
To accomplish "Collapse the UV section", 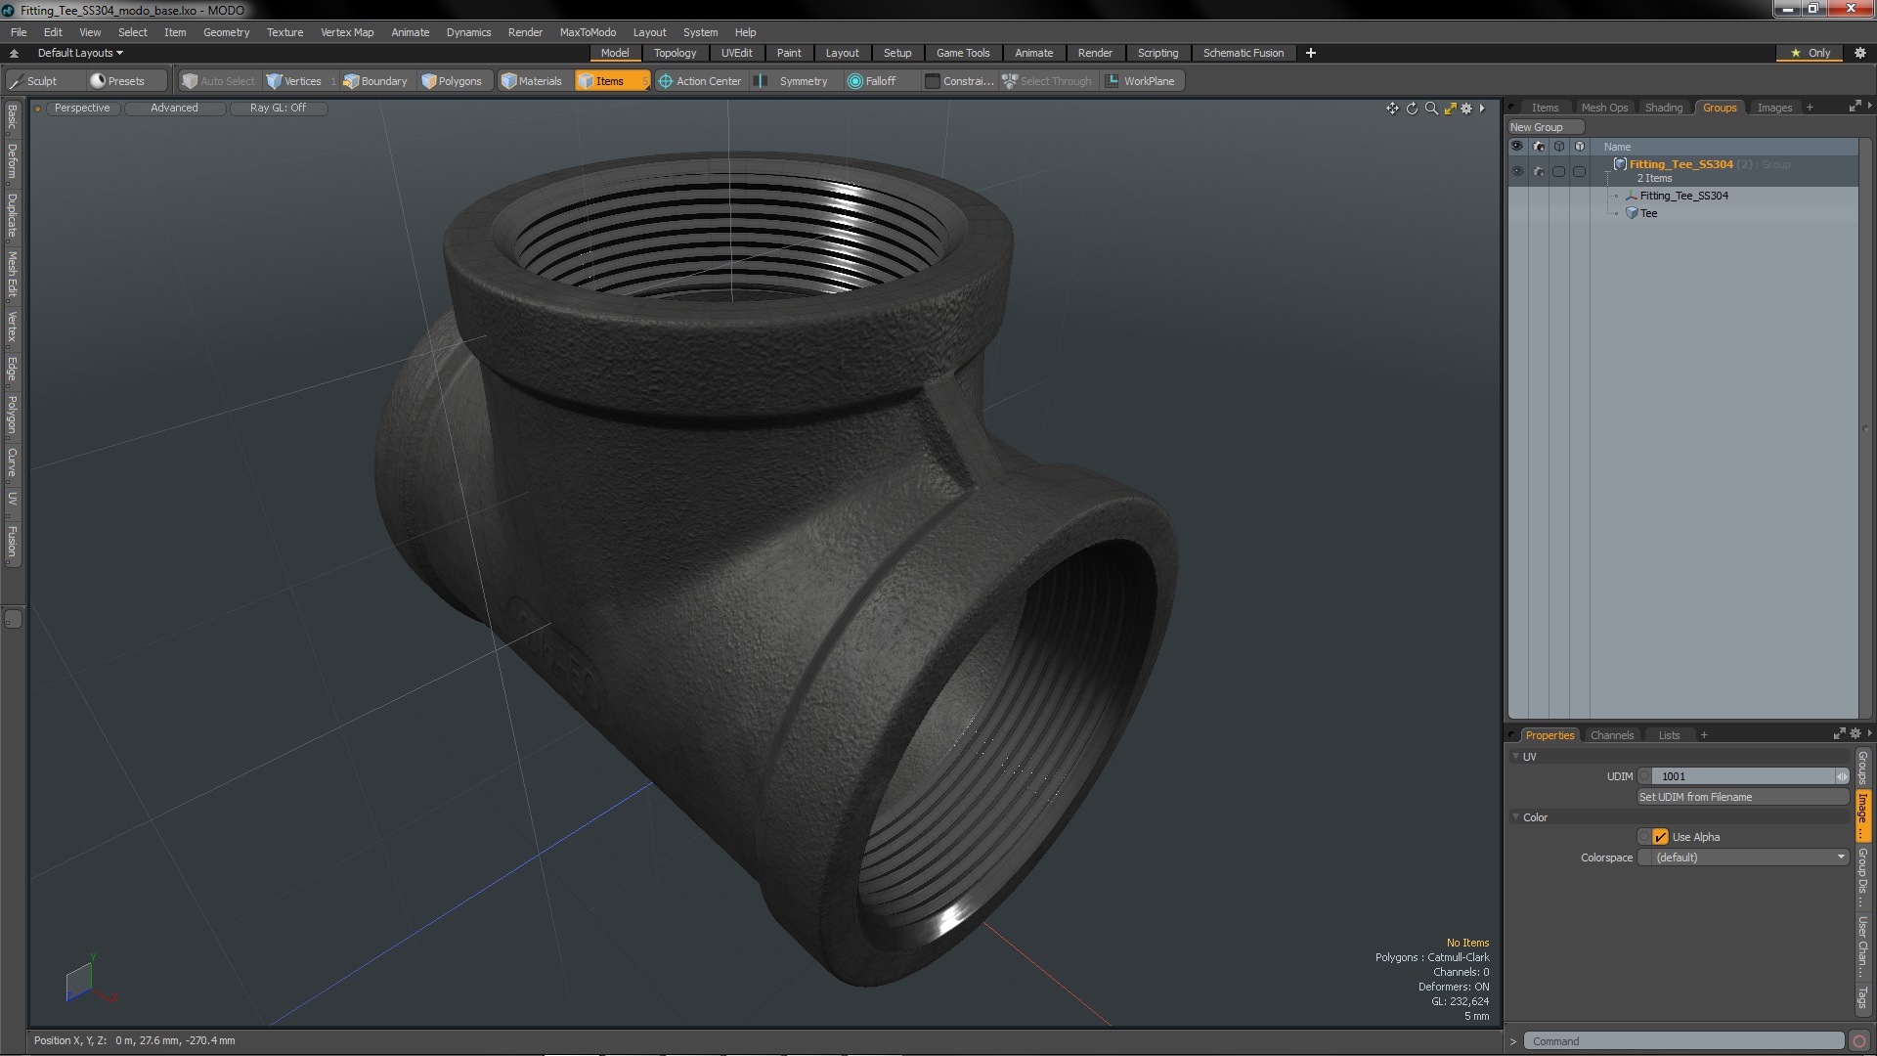I will (x=1516, y=757).
